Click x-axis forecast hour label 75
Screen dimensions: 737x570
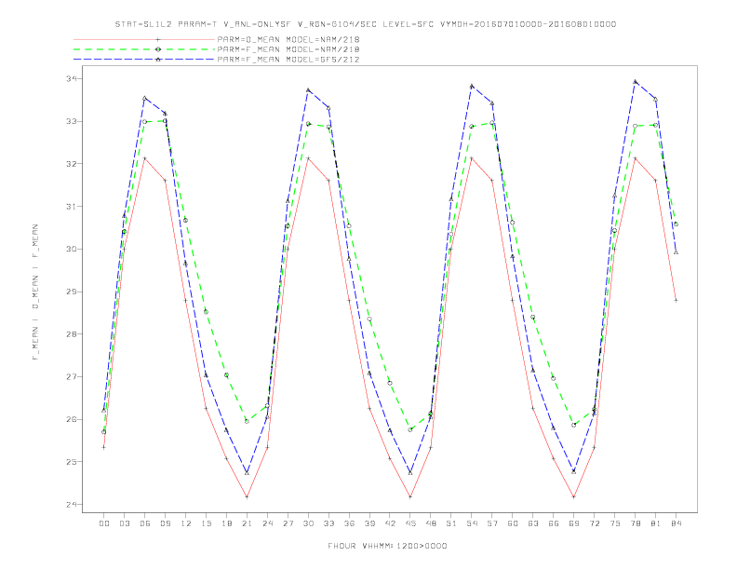615,523
